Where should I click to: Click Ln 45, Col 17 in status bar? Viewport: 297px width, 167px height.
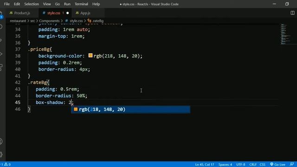(x=205, y=165)
